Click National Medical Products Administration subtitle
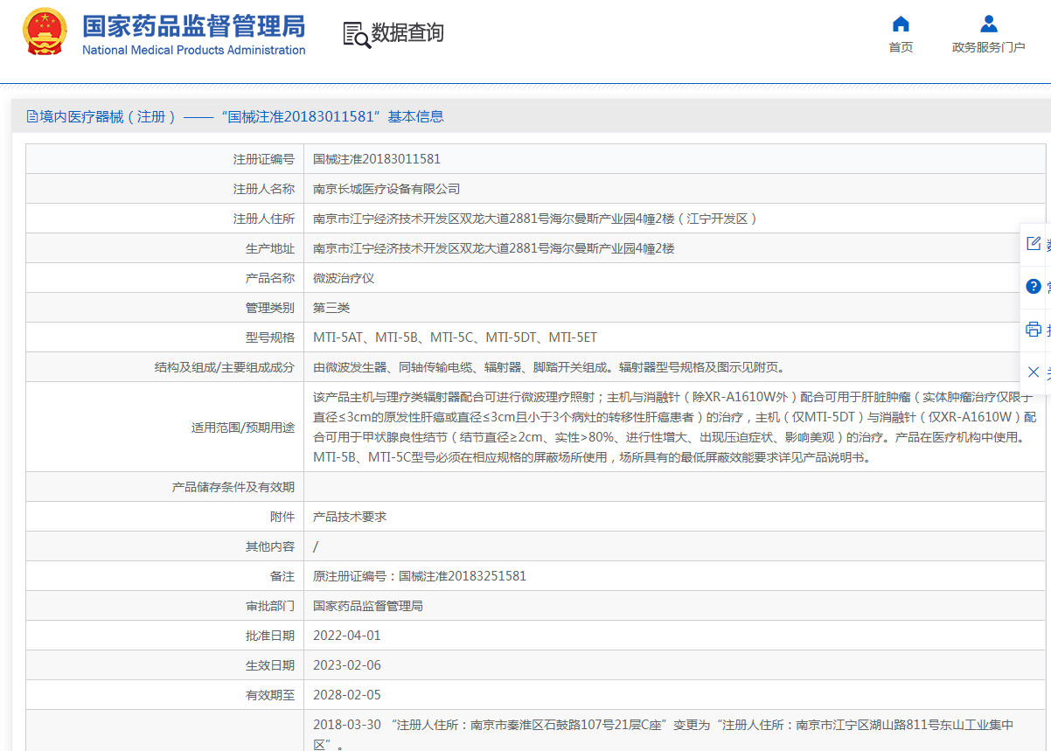 [x=194, y=50]
